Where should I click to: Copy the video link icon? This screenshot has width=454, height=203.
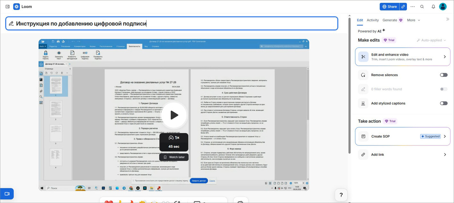403,6
